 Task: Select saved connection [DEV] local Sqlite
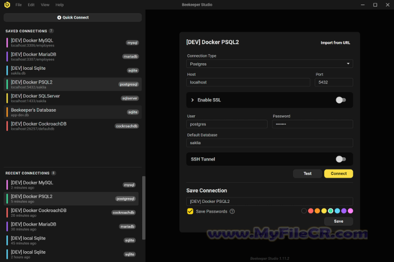73,70
